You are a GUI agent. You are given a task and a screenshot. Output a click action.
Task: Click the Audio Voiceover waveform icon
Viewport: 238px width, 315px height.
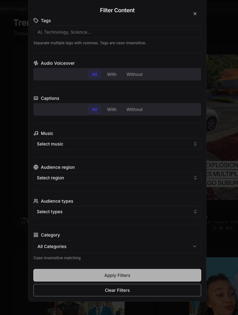(x=36, y=63)
